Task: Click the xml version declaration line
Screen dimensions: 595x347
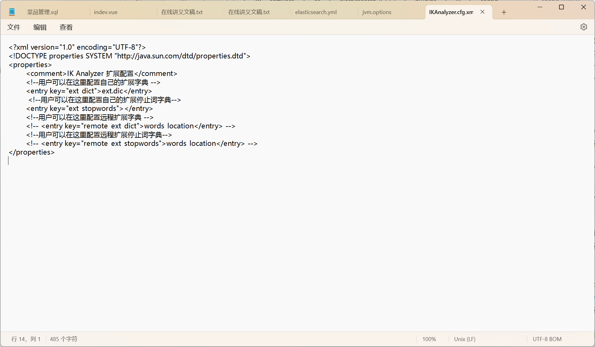Action: coord(77,47)
